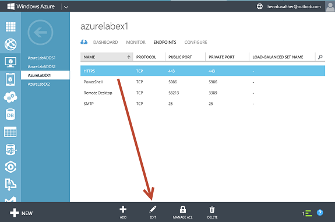Screen dimensions: 335x222
Task: Open the HDInsight database icon
Action: pos(10,149)
